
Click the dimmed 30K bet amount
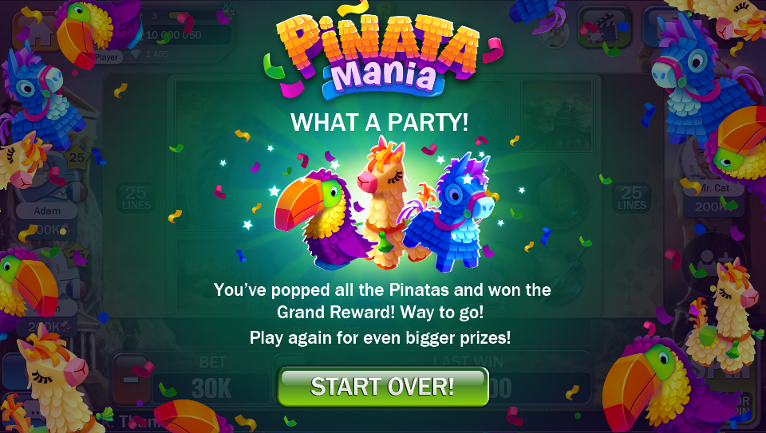tap(211, 388)
